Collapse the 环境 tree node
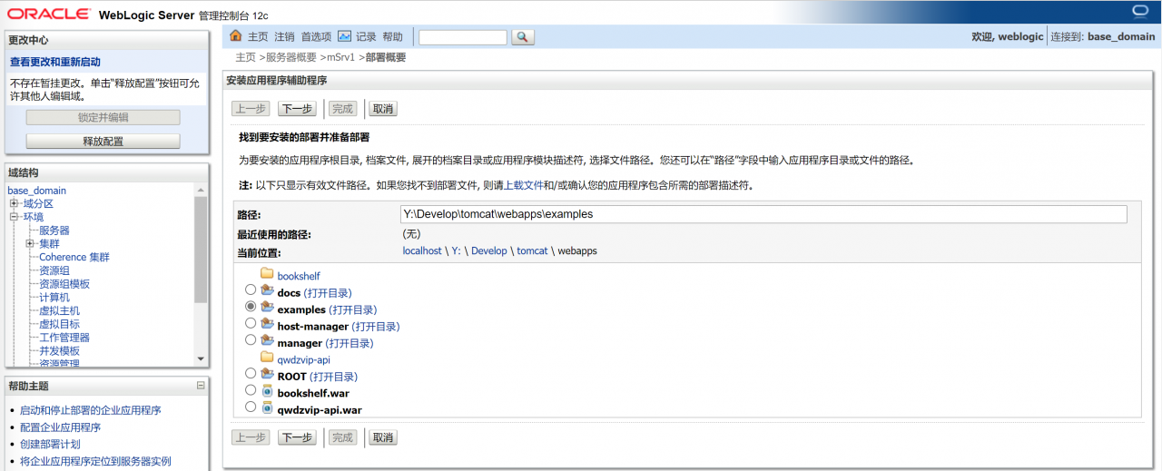The width and height of the screenshot is (1162, 471). tap(14, 217)
